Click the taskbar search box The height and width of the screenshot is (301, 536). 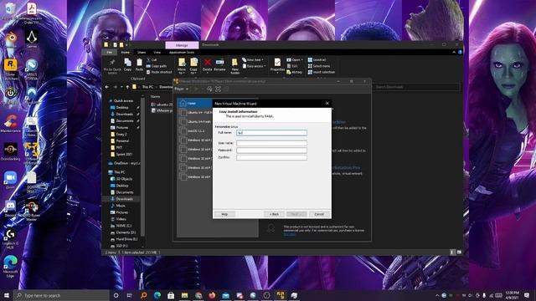[61, 295]
